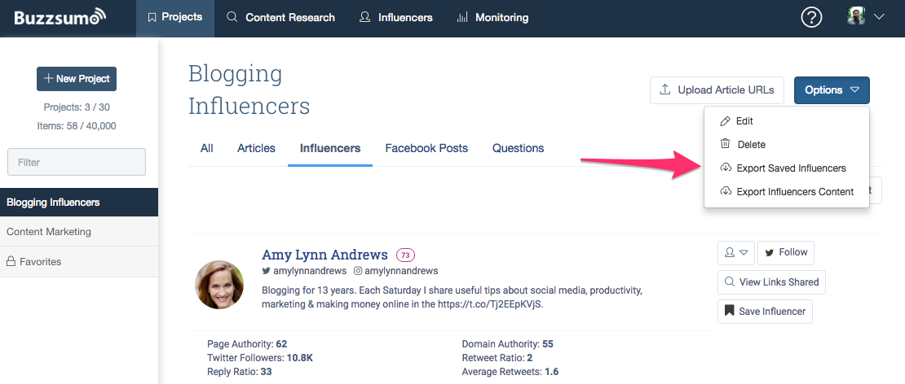Click Items: 58 / 40,000 counter
The height and width of the screenshot is (384, 905).
click(x=76, y=125)
